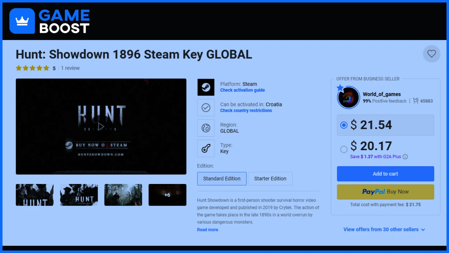
Task: Choose Starter Edition
Action: [x=270, y=179]
